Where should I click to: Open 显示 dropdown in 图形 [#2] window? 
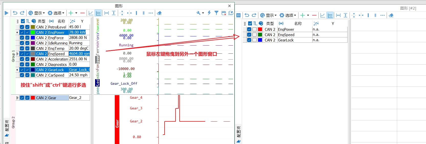pos(268,15)
